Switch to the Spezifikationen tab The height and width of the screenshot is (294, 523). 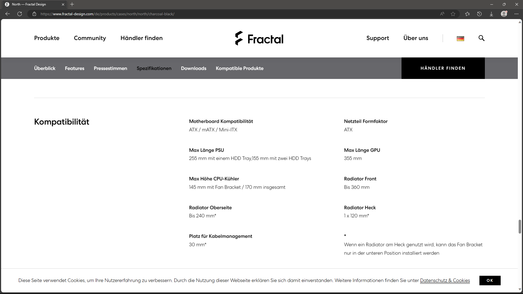[x=154, y=68]
